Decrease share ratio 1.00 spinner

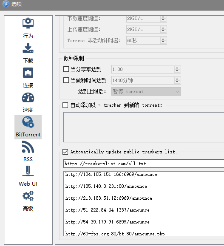coord(177,71)
